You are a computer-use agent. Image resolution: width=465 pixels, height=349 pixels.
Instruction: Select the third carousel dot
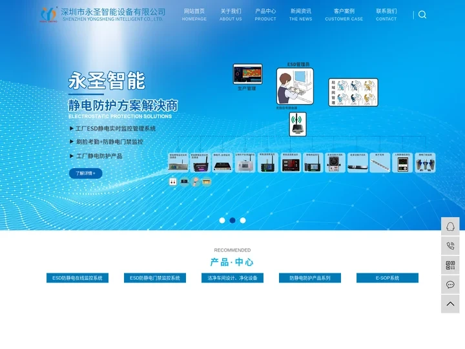243,220
